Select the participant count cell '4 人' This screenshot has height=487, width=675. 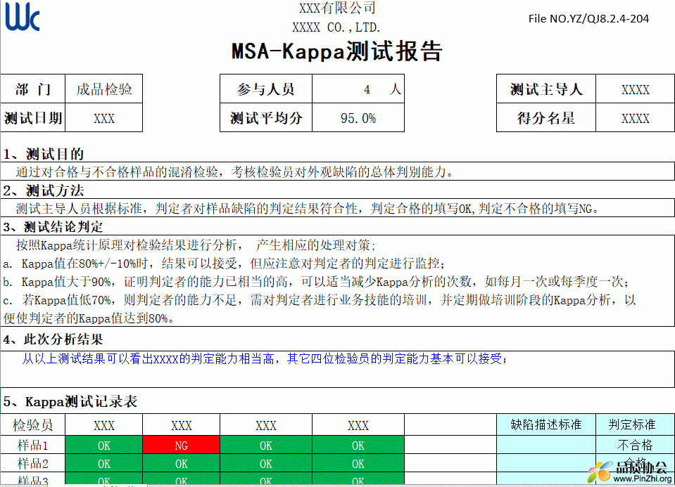358,89
